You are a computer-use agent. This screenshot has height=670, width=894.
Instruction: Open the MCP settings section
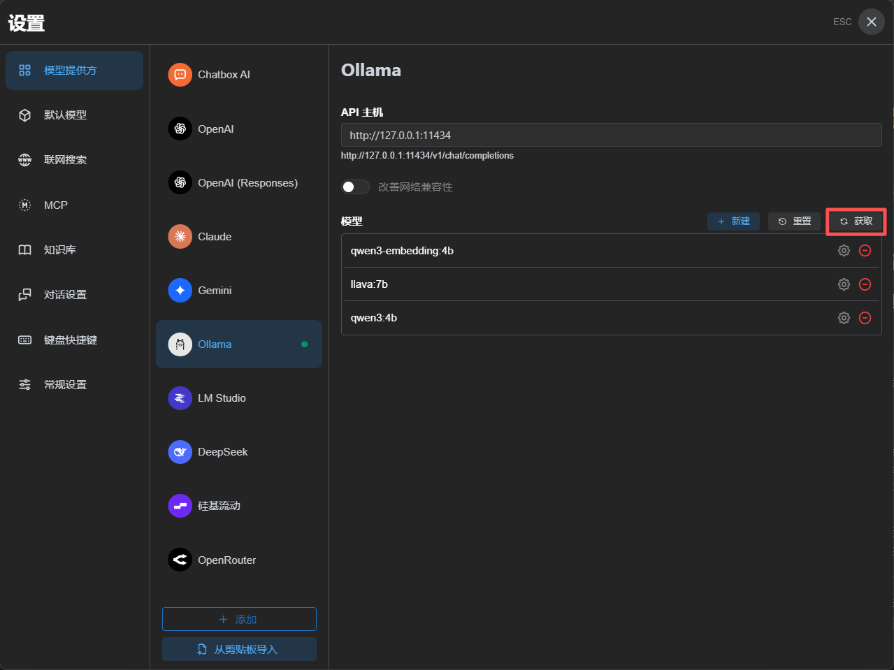pyautogui.click(x=74, y=205)
